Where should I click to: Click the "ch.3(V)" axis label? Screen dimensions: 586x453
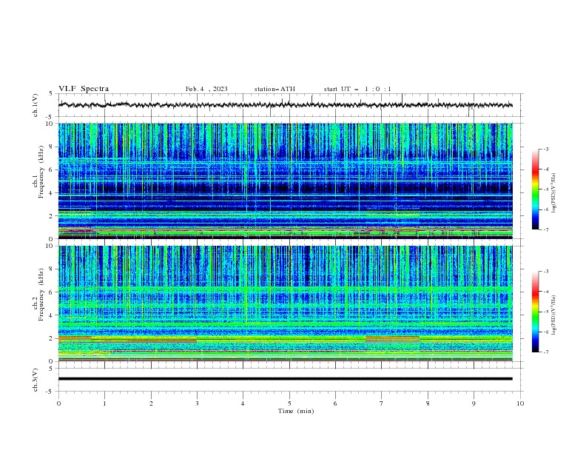[36, 380]
